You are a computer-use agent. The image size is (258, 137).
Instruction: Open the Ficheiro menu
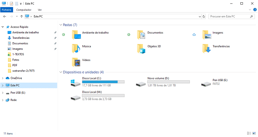7,10
